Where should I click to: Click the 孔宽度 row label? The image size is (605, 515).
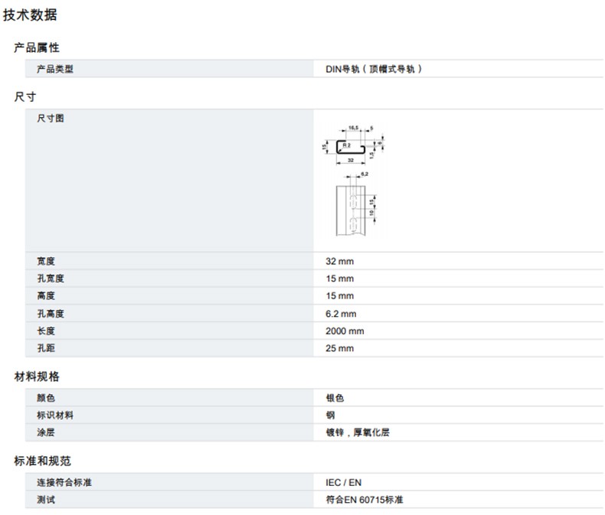click(51, 279)
